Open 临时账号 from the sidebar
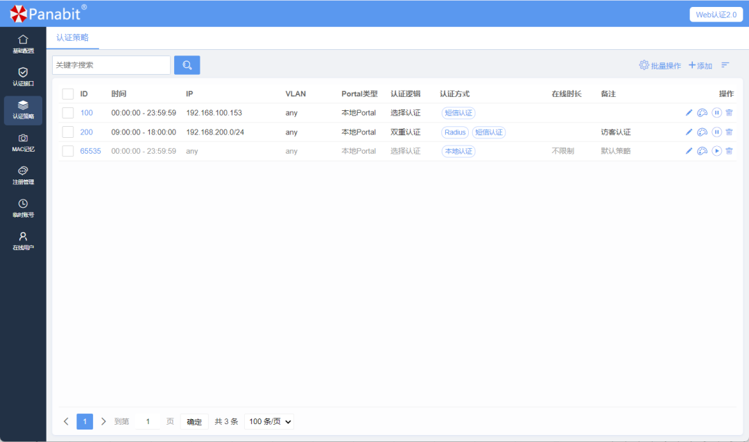Image resolution: width=749 pixels, height=442 pixels. coord(23,212)
